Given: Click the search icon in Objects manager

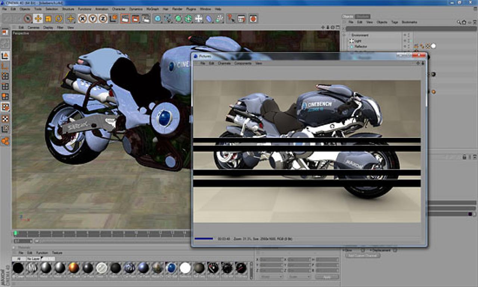Looking at the screenshot, I should (459, 22).
